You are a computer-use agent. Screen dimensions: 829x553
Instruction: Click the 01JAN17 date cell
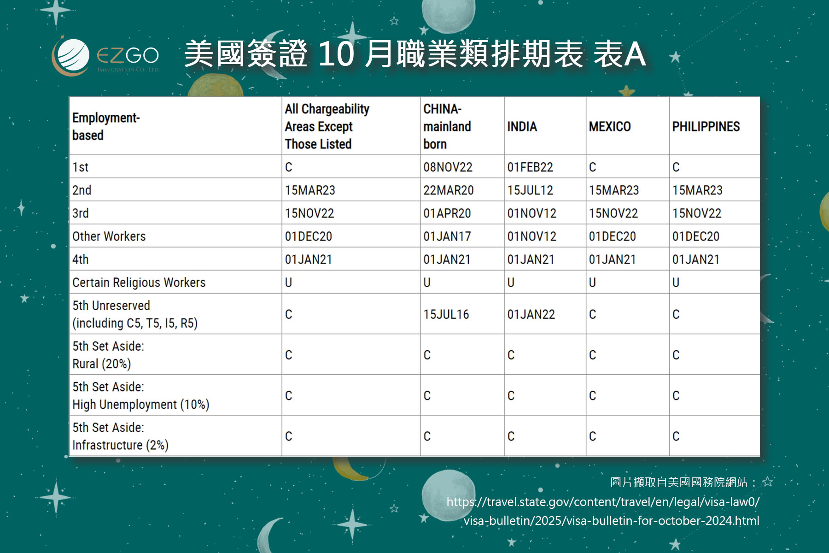pos(447,236)
